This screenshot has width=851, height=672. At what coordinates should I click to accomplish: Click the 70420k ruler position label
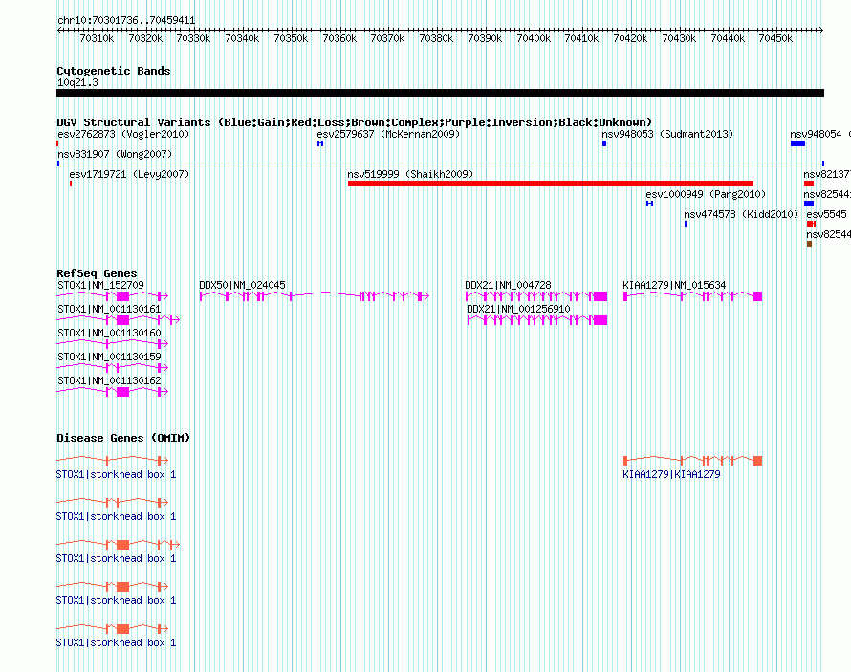tap(630, 38)
